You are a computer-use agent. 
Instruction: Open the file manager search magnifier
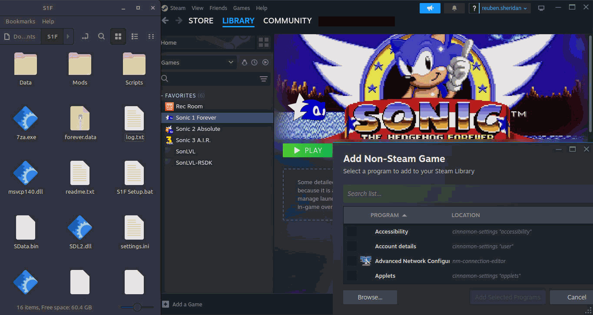[x=101, y=36]
